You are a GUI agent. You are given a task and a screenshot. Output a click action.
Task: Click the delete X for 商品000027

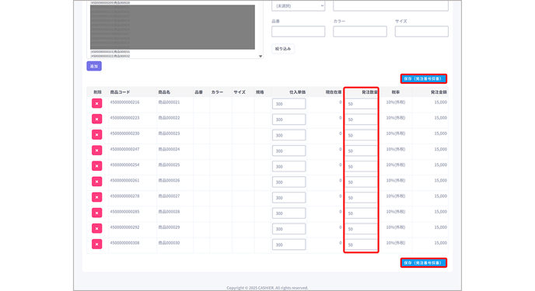pyautogui.click(x=97, y=197)
